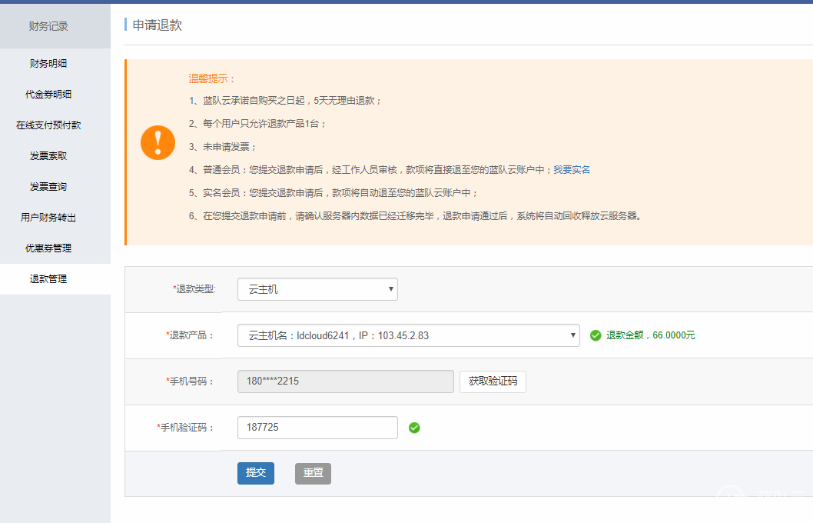Image resolution: width=813 pixels, height=523 pixels.
Task: Open the 发票索取 sidebar item
Action: pyautogui.click(x=48, y=156)
